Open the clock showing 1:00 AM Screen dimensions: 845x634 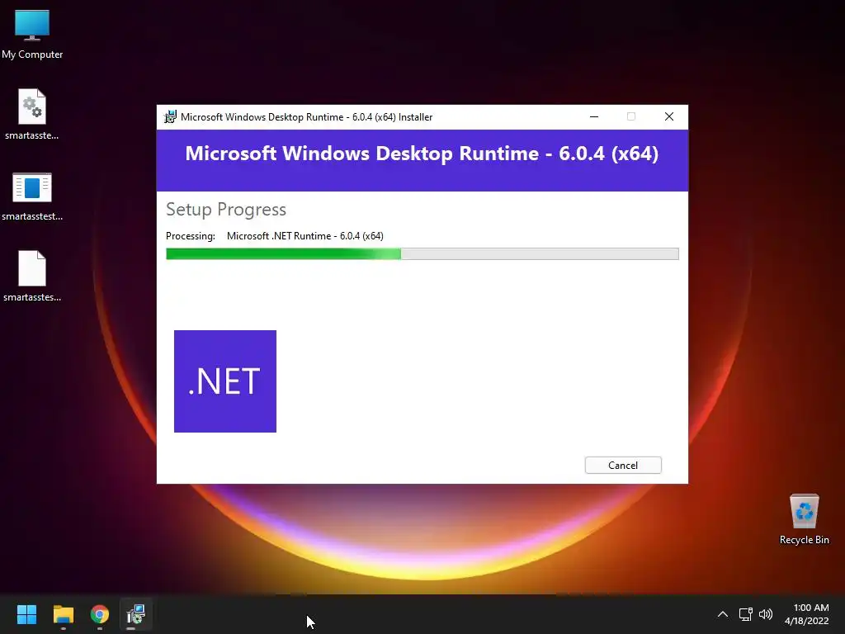[807, 614]
